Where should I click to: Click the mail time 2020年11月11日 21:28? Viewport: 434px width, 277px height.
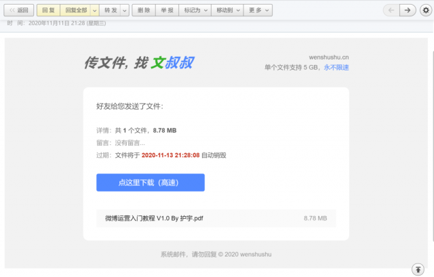[57, 23]
